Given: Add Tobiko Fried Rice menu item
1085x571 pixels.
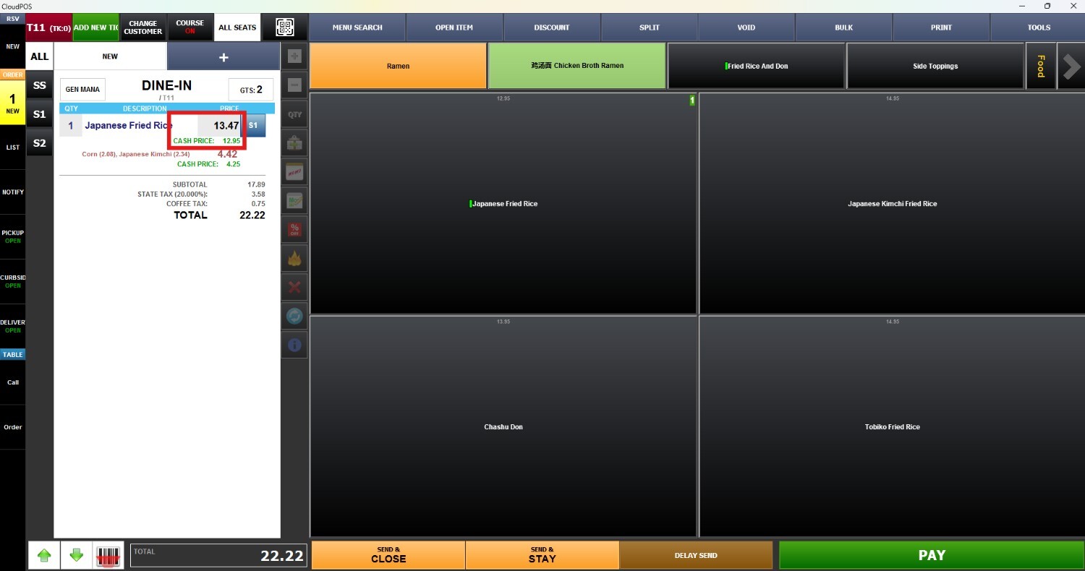Looking at the screenshot, I should [x=892, y=426].
